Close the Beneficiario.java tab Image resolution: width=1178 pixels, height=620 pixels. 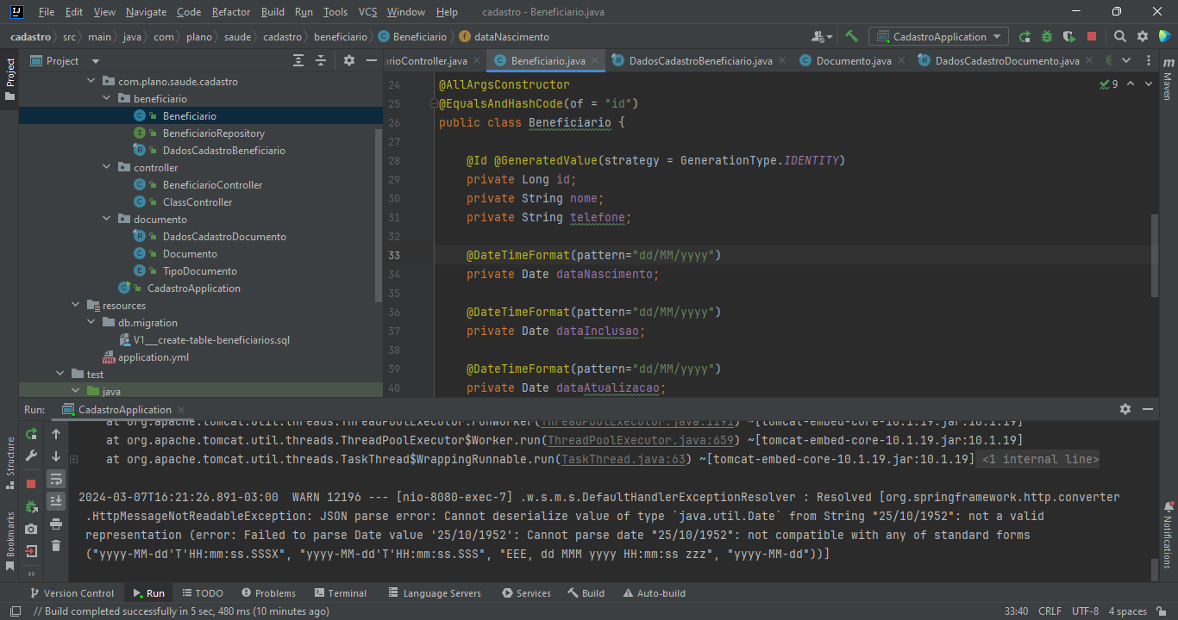tap(595, 61)
